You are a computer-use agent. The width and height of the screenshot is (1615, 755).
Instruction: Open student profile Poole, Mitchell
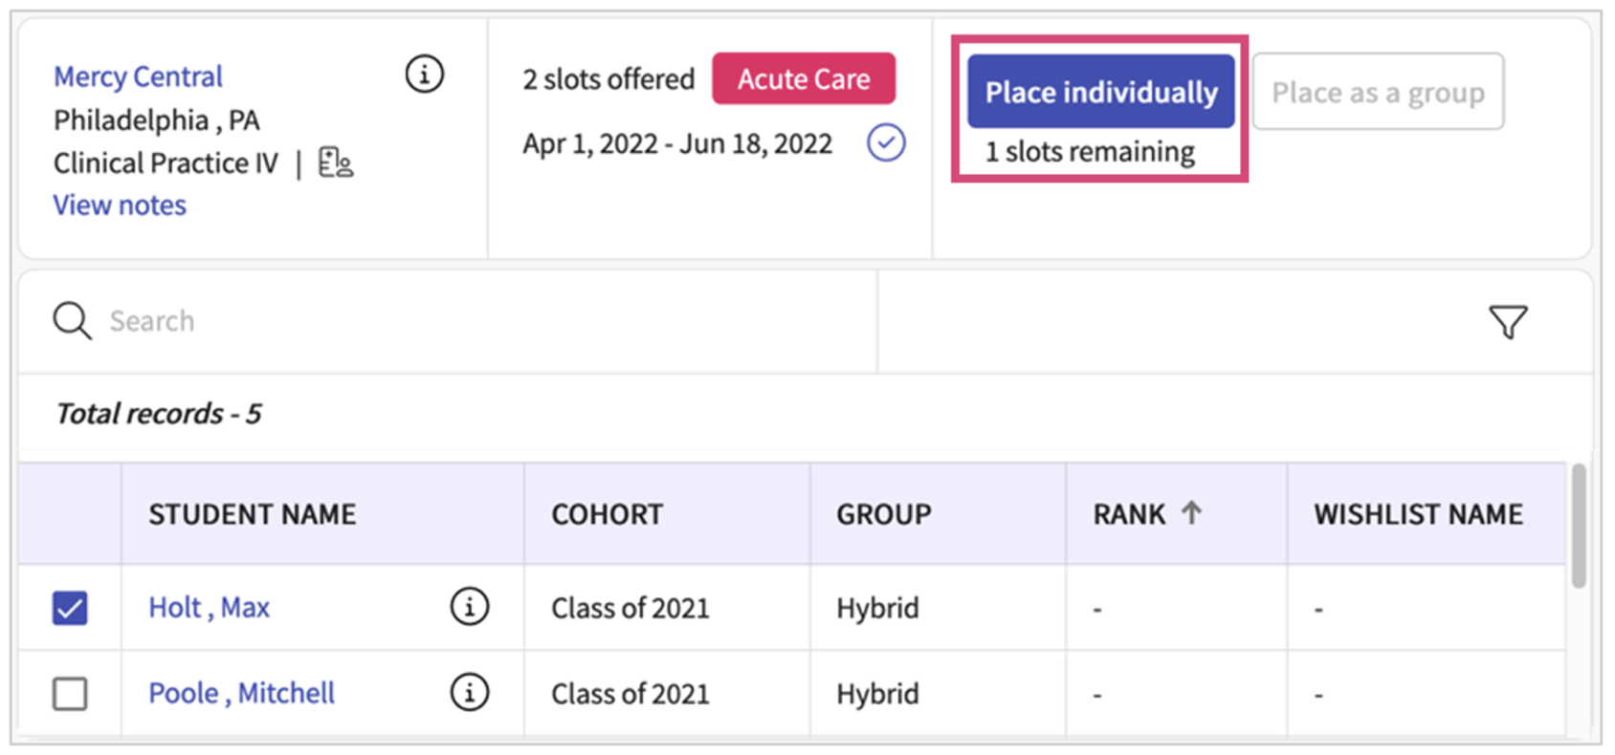[x=241, y=693]
